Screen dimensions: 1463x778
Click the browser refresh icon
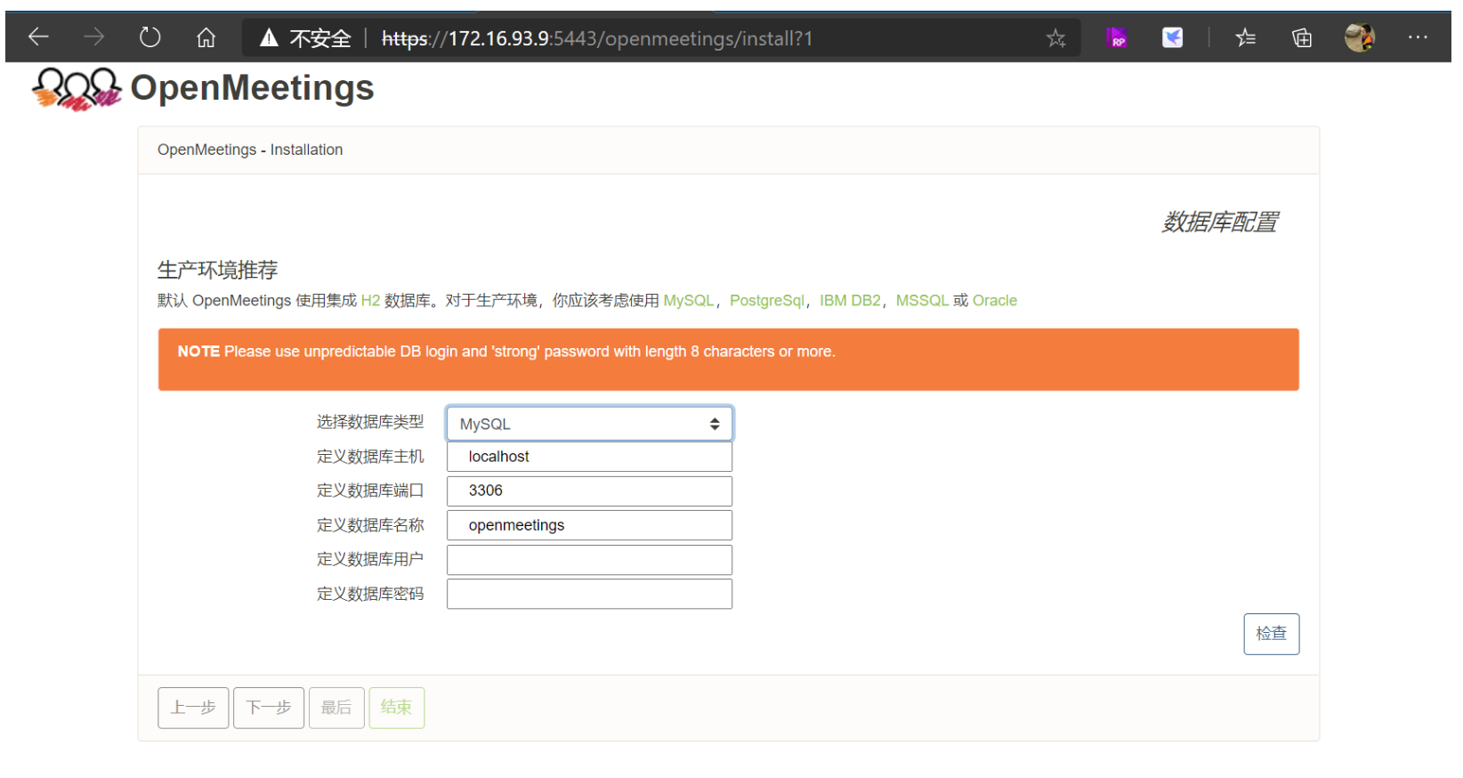pyautogui.click(x=150, y=37)
